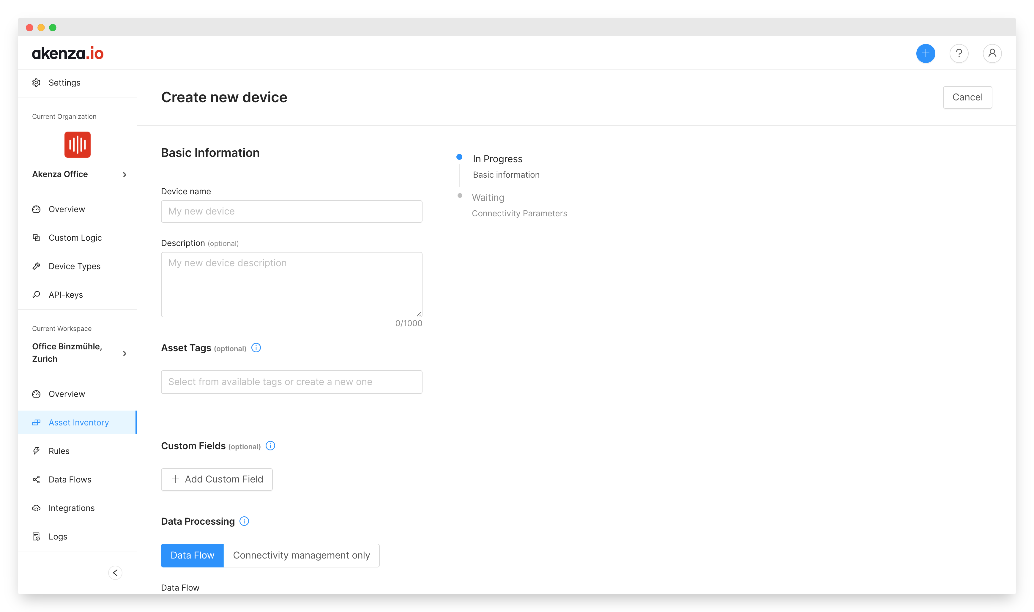Expand the Akenza Office organization chevron

click(x=124, y=175)
